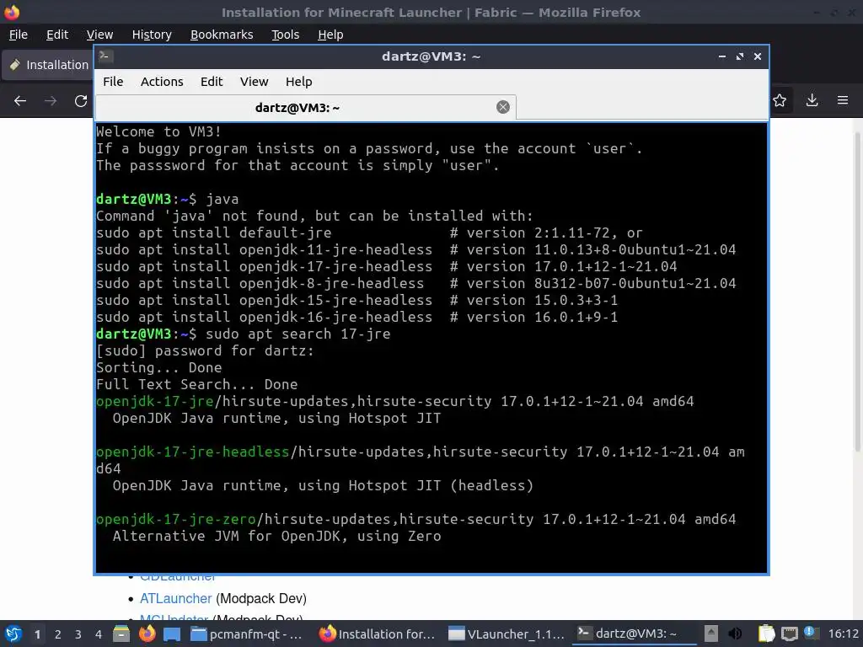The width and height of the screenshot is (863, 647).
Task: Open the terminal Actions menu
Action: (162, 82)
